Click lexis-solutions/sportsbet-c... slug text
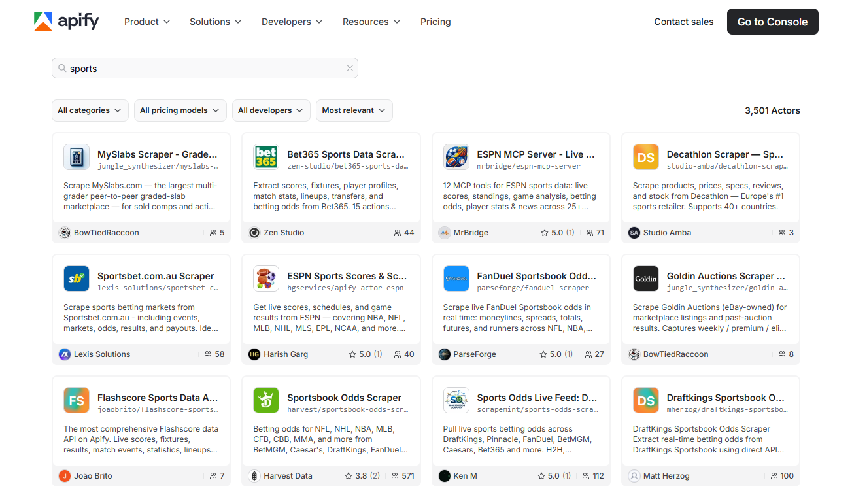Screen dimensions: 852x493 click(158, 288)
